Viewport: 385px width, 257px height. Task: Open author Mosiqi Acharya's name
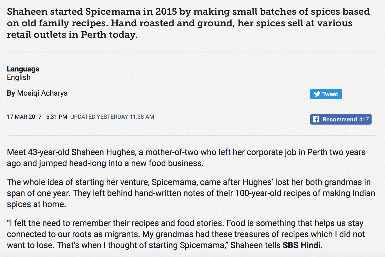pos(42,93)
